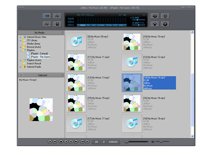Viewport: 200px width, 155px height.
Task: Stop playback with the Stop button
Action: click(61, 141)
